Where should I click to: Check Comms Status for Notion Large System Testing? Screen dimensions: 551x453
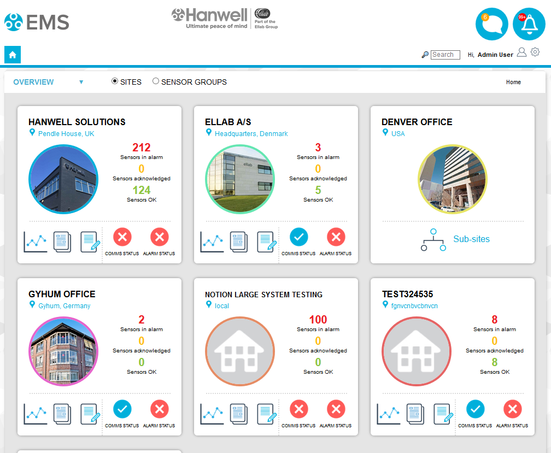[x=298, y=409]
